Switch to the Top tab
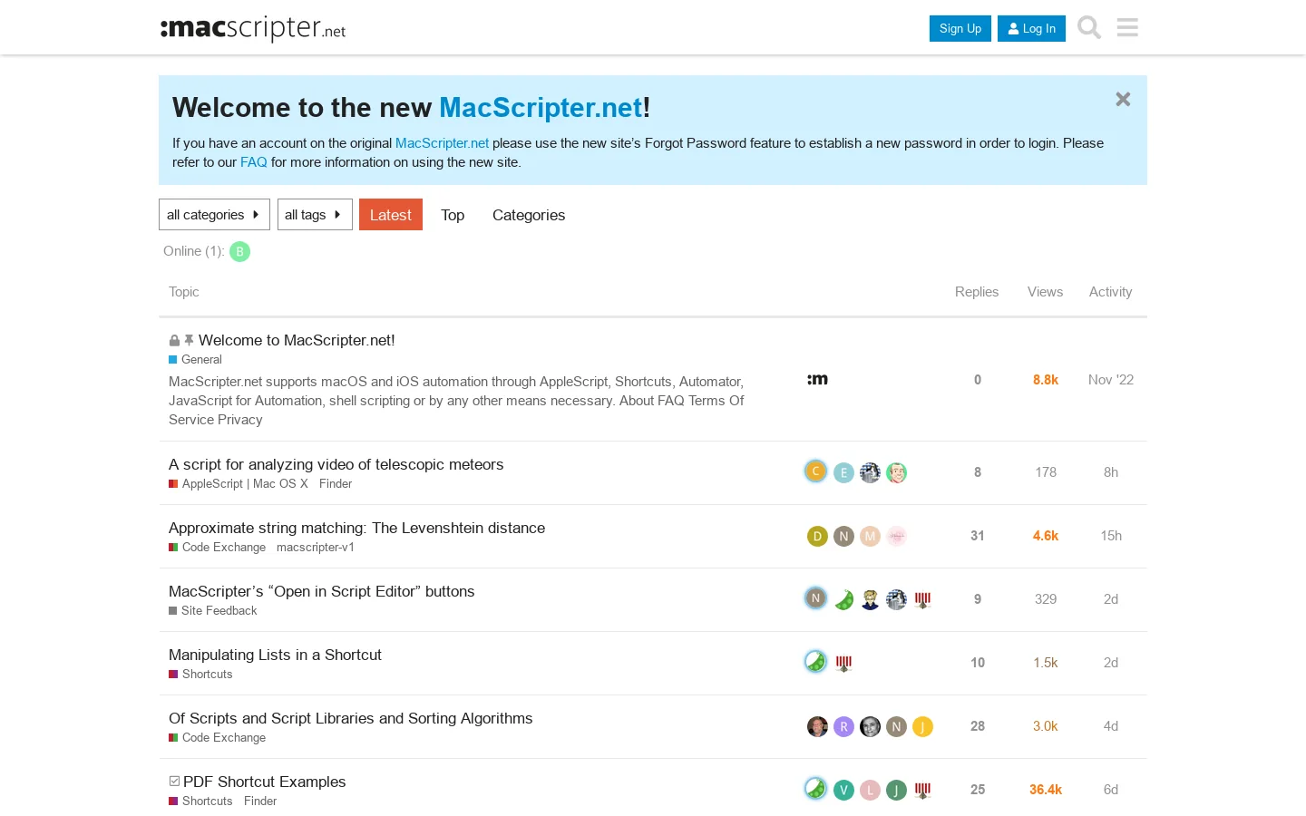Image resolution: width=1306 pixels, height=816 pixels. [x=453, y=215]
